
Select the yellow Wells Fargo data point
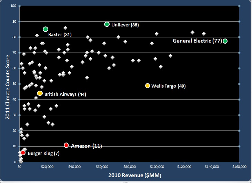click(148, 86)
